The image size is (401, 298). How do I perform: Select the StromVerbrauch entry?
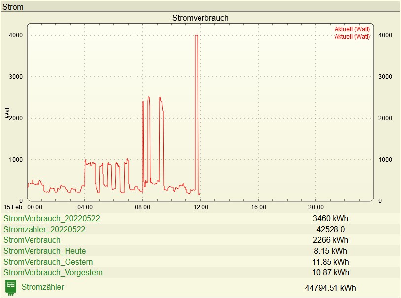32,240
